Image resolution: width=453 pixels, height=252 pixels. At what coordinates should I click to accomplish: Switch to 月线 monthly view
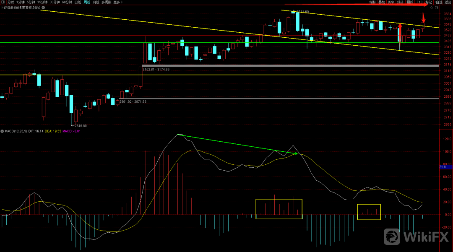(96, 3)
